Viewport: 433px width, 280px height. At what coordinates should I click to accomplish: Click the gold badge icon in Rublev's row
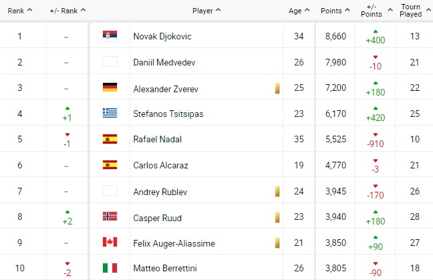(x=275, y=192)
